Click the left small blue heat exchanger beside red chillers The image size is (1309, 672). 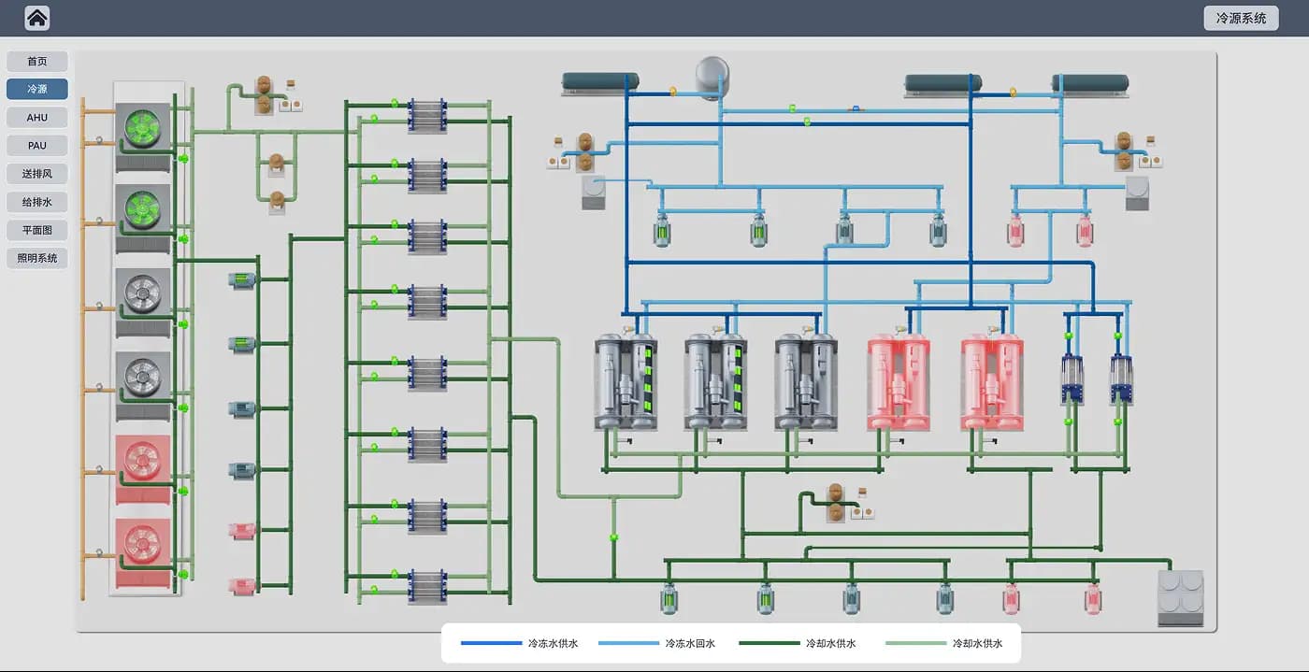(x=1072, y=379)
